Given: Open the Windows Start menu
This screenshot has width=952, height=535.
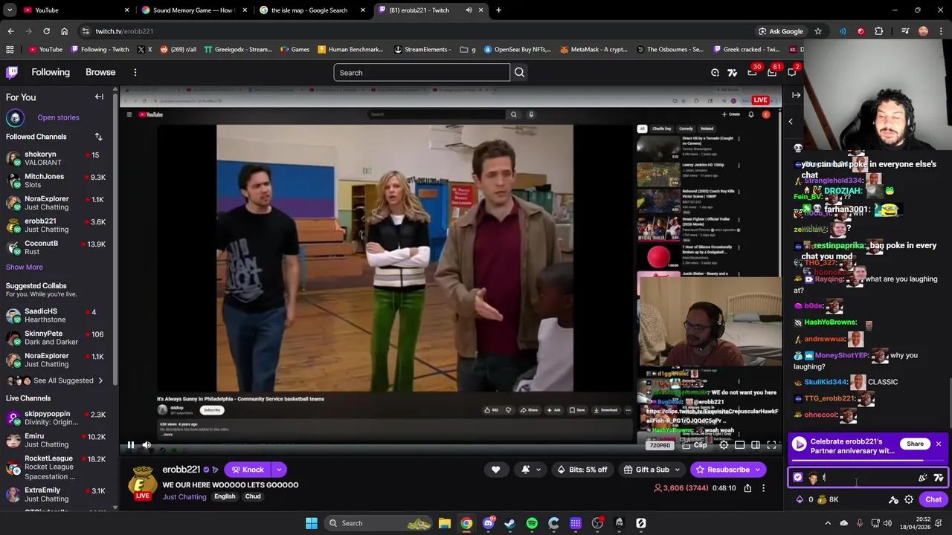Looking at the screenshot, I should pos(312,523).
